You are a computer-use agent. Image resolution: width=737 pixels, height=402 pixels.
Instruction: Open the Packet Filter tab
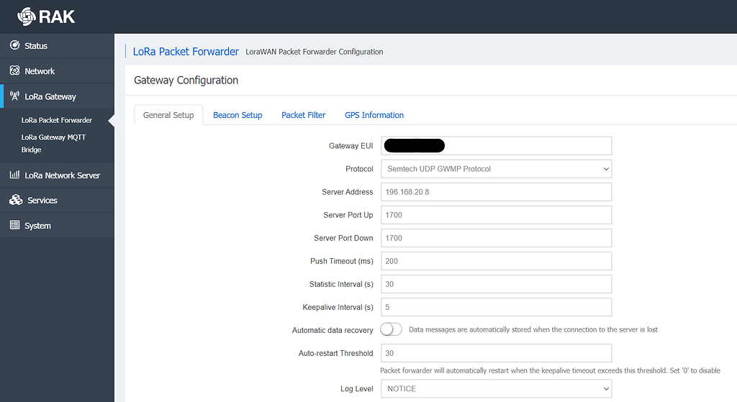pyautogui.click(x=303, y=115)
